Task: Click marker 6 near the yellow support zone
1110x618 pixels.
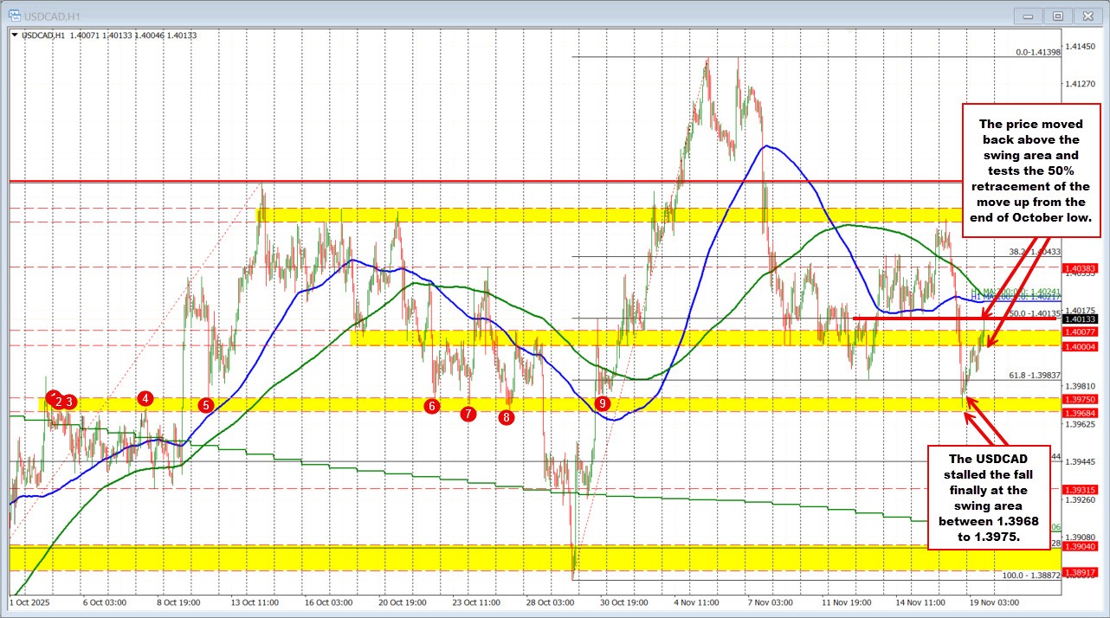Action: 433,405
